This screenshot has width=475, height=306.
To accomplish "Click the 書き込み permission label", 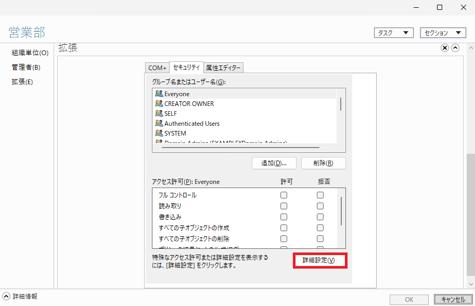I will pos(170,217).
